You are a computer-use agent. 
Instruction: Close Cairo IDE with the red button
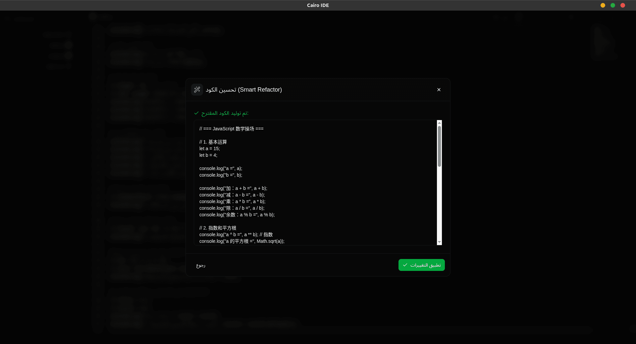[623, 5]
